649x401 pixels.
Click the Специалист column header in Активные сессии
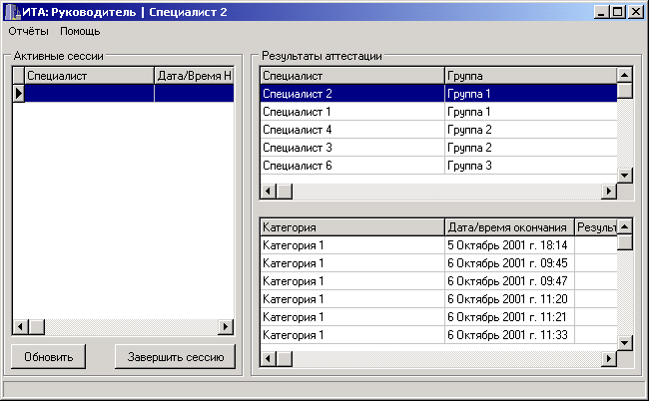89,76
